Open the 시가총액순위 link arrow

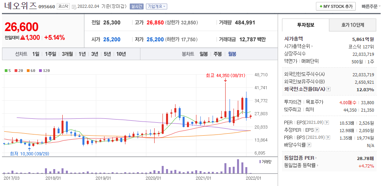tap(312, 46)
